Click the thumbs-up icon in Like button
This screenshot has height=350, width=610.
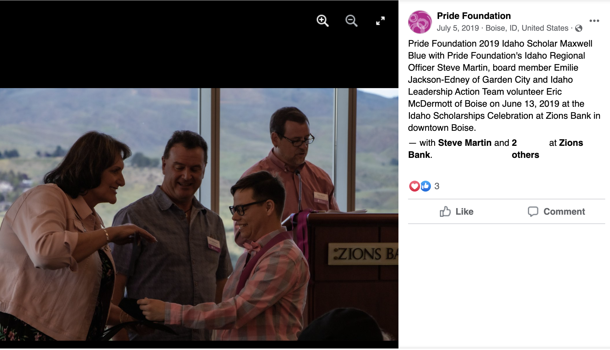coord(445,211)
